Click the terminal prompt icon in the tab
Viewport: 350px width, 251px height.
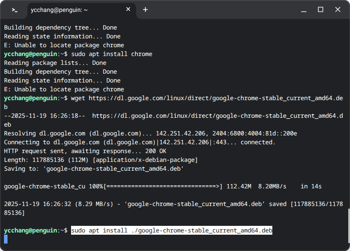pos(15,10)
